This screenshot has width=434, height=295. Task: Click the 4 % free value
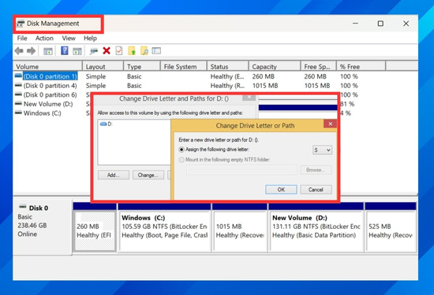coord(346,113)
